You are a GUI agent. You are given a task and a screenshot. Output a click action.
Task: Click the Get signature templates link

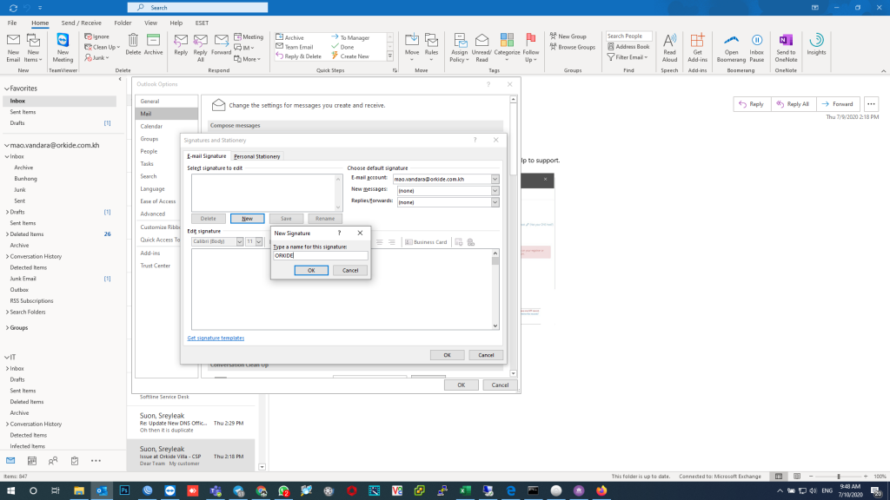point(216,338)
